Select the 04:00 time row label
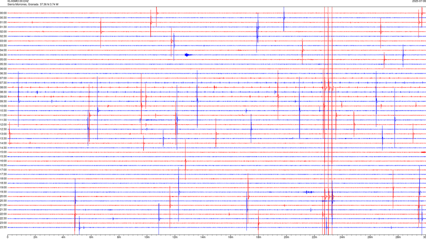Screen dimensions: 426x239 tap(4, 50)
